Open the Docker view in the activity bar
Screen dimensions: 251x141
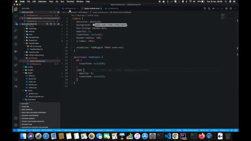coord(16,51)
